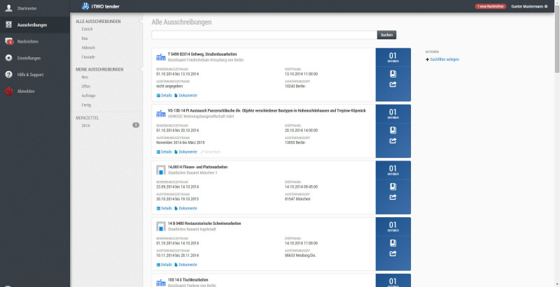This screenshot has height=287, width=560.
Task: Select Fassade category
Action: 88,57
